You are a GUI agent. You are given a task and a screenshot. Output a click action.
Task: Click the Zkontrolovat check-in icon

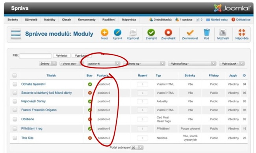click(190, 33)
